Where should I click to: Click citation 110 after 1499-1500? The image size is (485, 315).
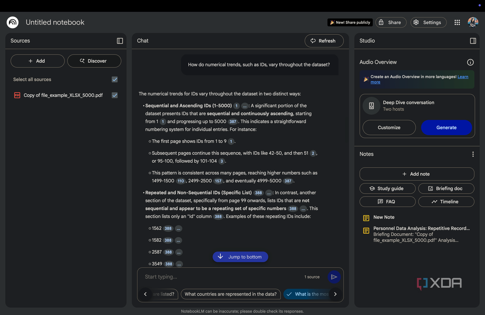(x=181, y=181)
